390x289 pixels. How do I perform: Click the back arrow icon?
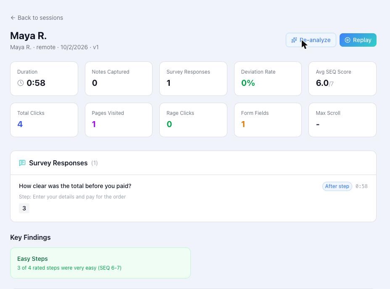13,18
